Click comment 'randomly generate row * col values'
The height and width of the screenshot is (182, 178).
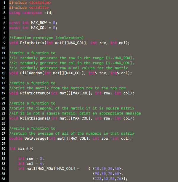(68, 68)
